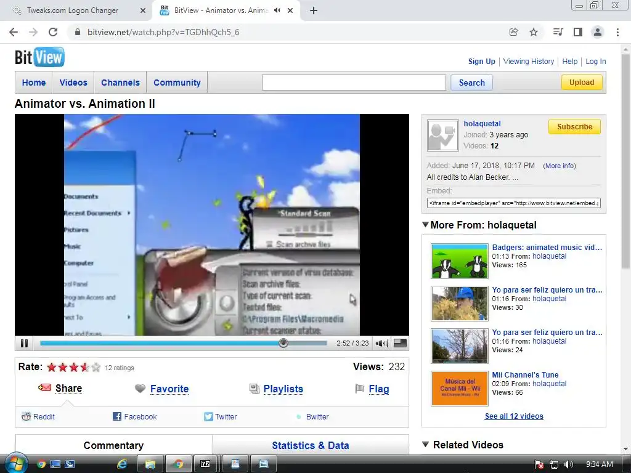
Task: Open 7-Zip taskbar window
Action: pos(205,464)
